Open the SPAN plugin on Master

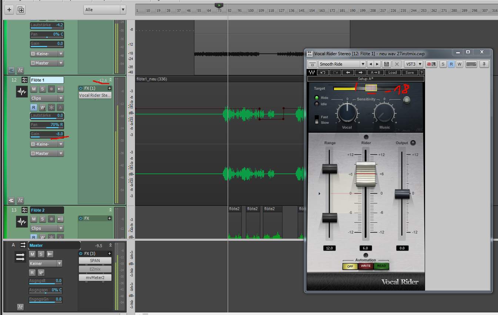(x=95, y=261)
